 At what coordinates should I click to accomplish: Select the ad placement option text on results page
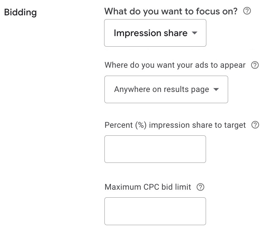(x=161, y=89)
